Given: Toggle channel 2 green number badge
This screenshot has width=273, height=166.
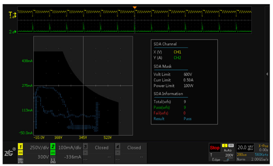Looking at the screenshot, I should pos(53,146).
